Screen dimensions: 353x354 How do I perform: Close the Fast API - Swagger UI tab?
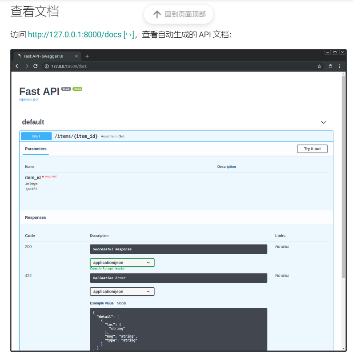(x=76, y=56)
